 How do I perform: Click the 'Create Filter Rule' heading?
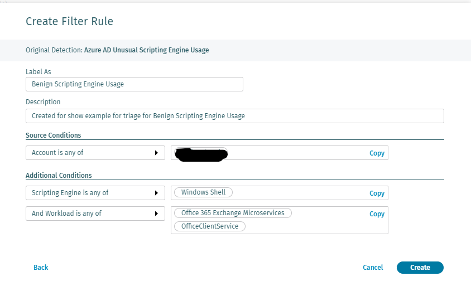pyautogui.click(x=69, y=21)
